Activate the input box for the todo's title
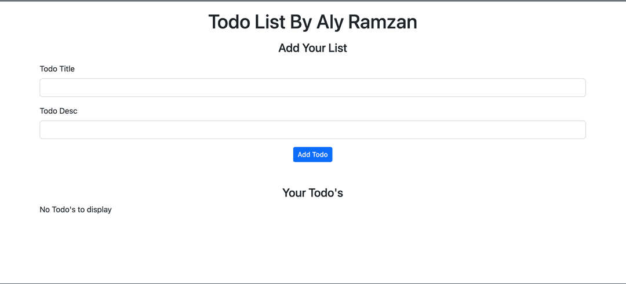Image resolution: width=626 pixels, height=284 pixels. tap(312, 88)
